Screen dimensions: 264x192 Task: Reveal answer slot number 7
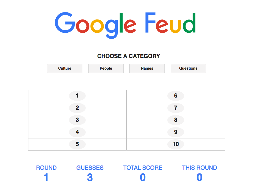pos(175,108)
